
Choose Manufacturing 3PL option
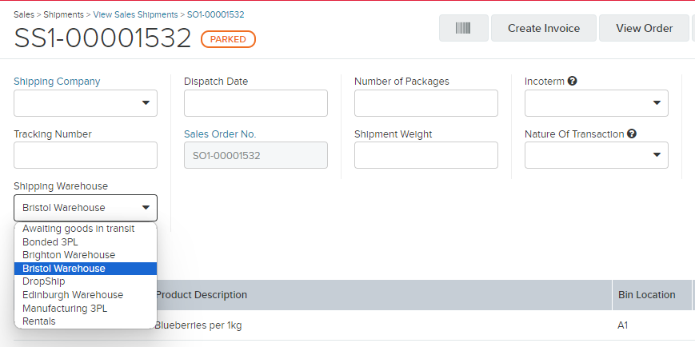click(65, 308)
